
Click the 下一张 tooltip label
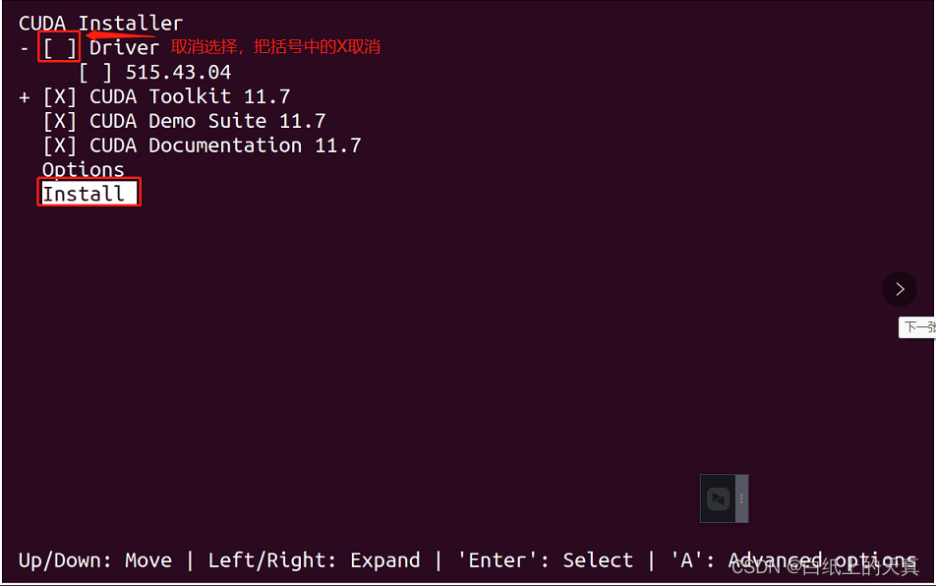918,326
